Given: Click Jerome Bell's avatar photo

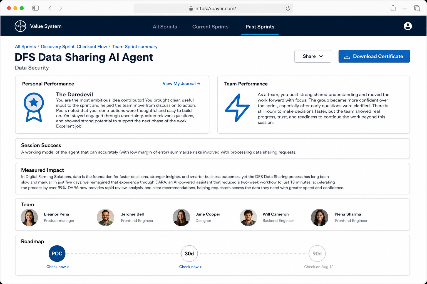Looking at the screenshot, I should point(105,217).
